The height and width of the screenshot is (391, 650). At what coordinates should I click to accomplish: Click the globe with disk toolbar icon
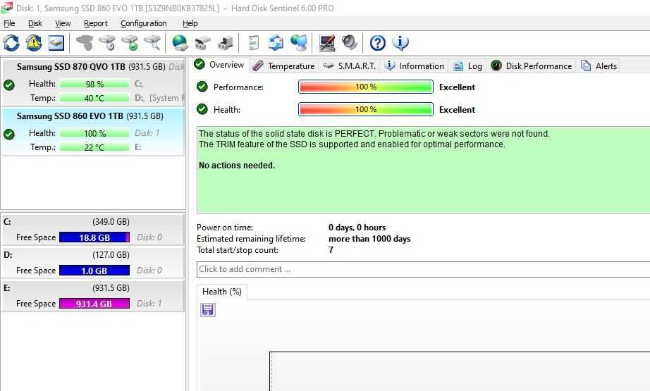point(180,43)
